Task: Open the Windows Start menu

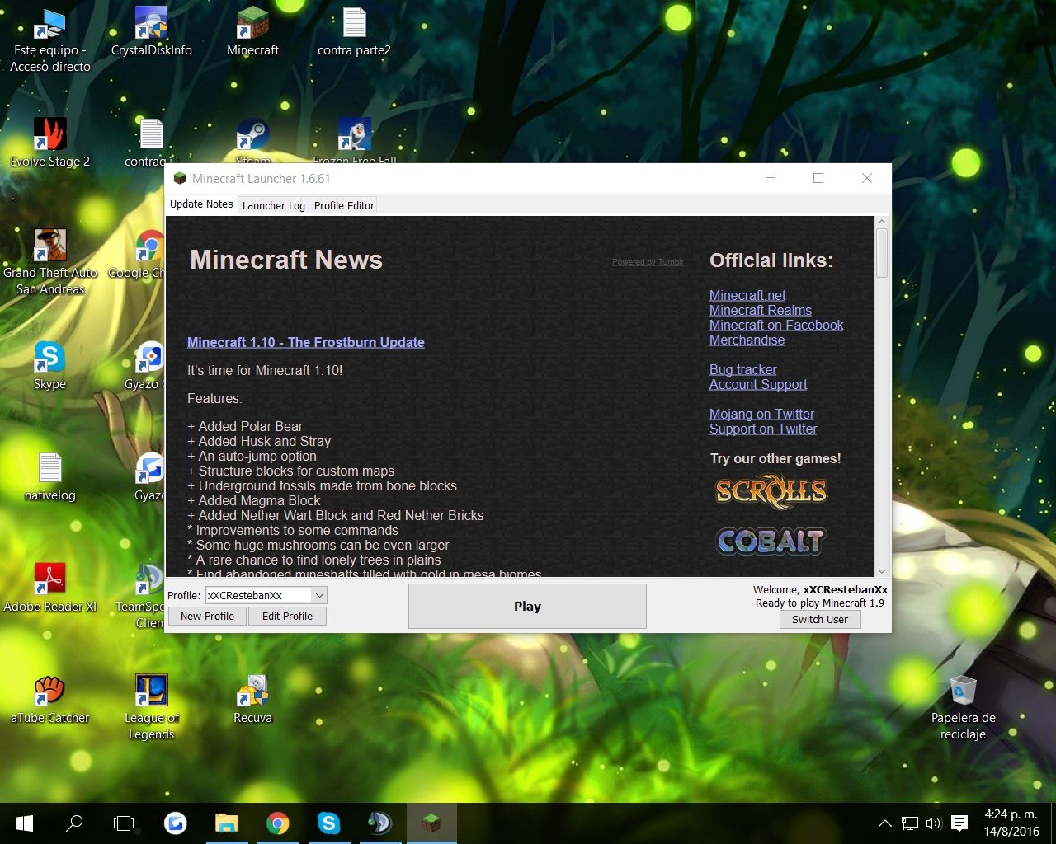Action: [25, 823]
